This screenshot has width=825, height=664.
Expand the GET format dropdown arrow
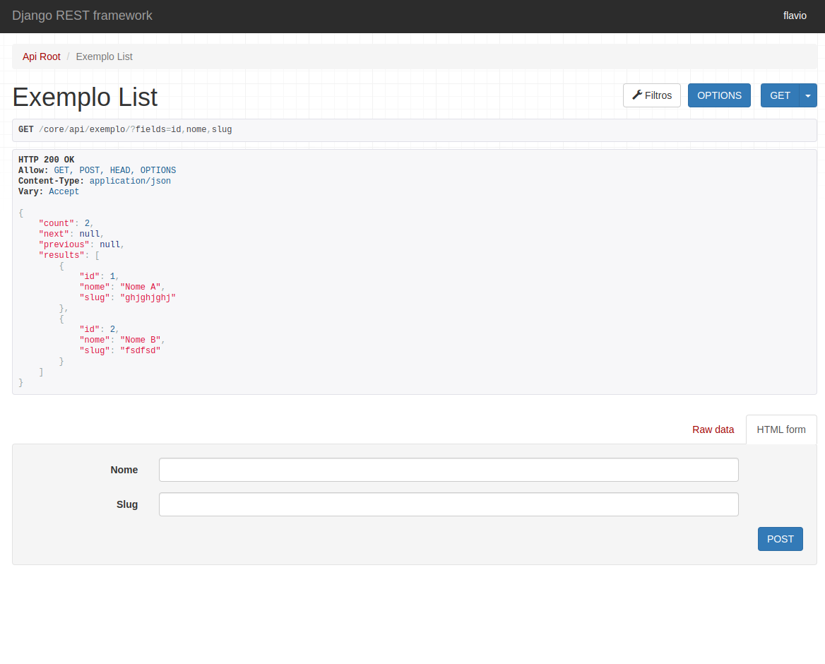point(807,95)
